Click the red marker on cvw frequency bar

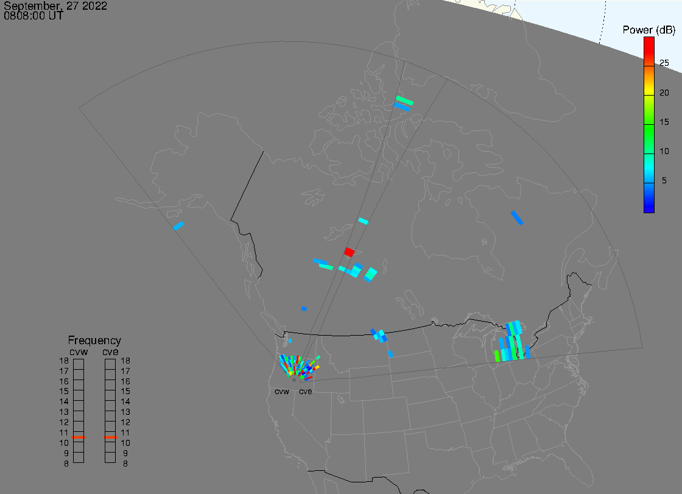click(79, 437)
